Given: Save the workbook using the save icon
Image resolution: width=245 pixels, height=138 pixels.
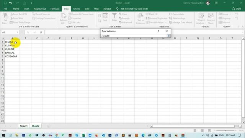Looking at the screenshot, I should 5,3.
